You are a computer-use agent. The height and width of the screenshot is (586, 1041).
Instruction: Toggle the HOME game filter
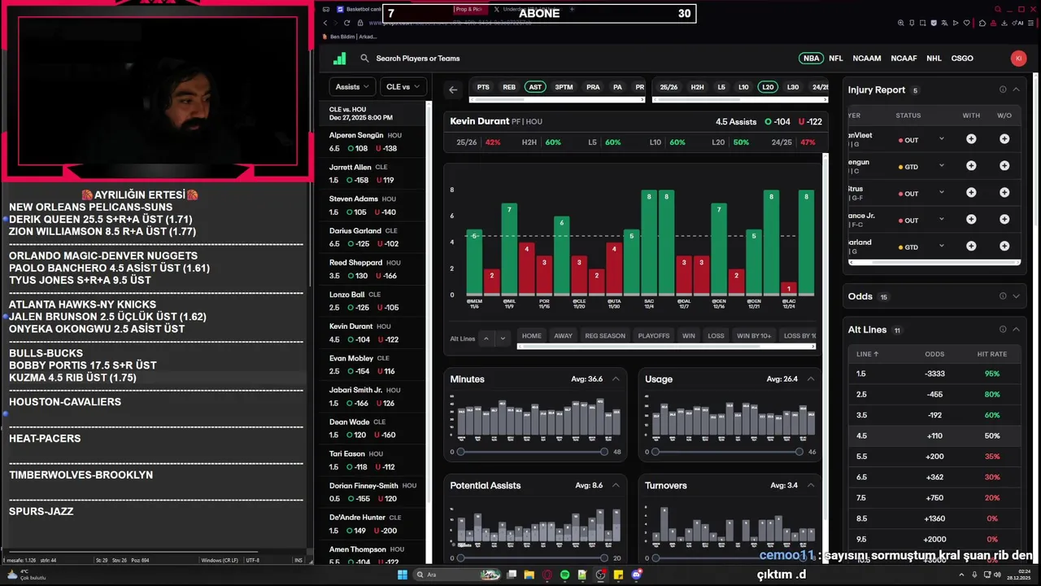531,336
